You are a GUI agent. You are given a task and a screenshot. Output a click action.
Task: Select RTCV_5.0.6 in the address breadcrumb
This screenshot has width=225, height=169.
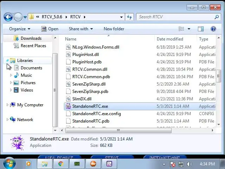(x=52, y=17)
